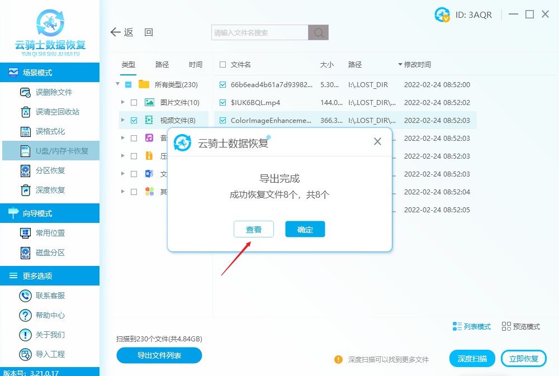This screenshot has width=559, height=376.
Task: Check the checkbox beside the document type icon
Action: [x=134, y=174]
